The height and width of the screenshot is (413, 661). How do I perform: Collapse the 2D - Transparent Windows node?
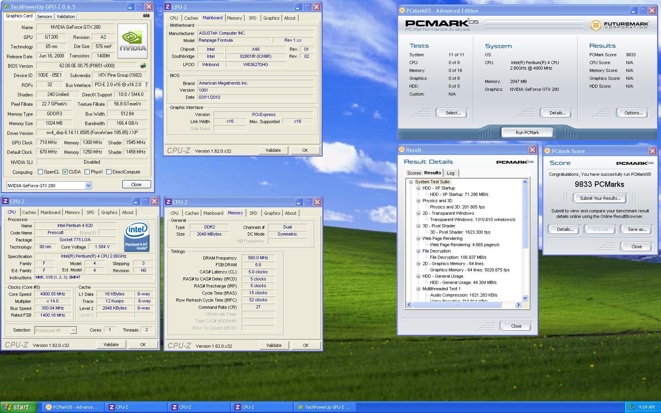(419, 213)
